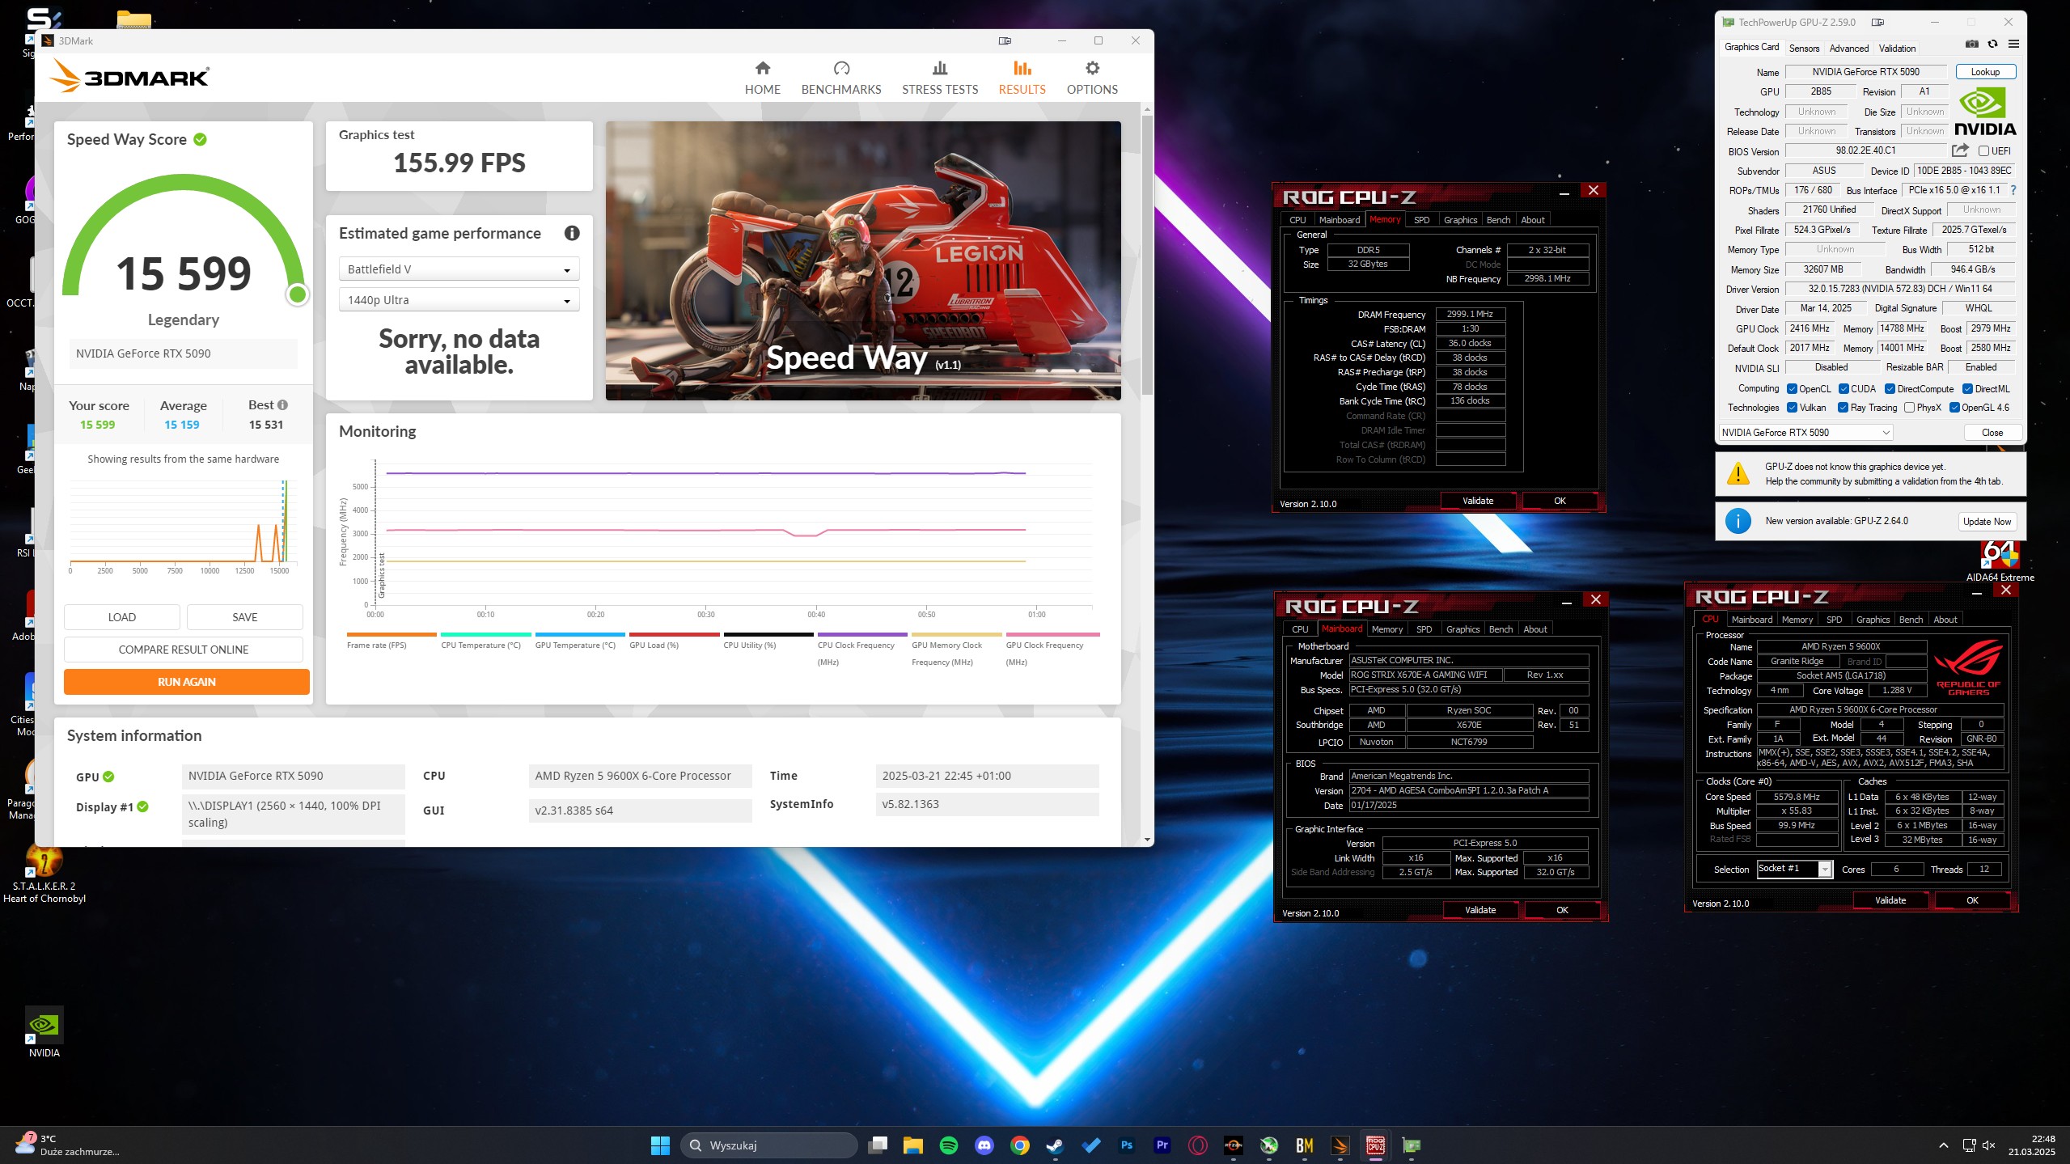
Task: Open the GPU-Z hamburger menu
Action: pyautogui.click(x=2013, y=44)
